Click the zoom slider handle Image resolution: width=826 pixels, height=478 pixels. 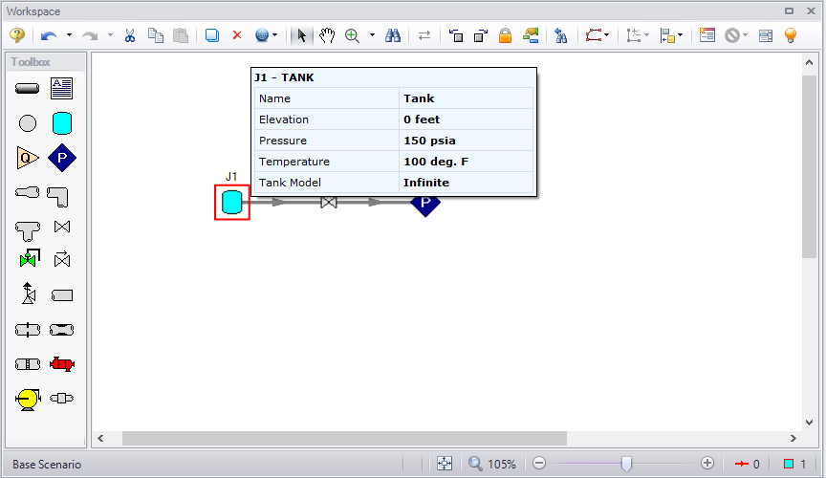[x=626, y=464]
